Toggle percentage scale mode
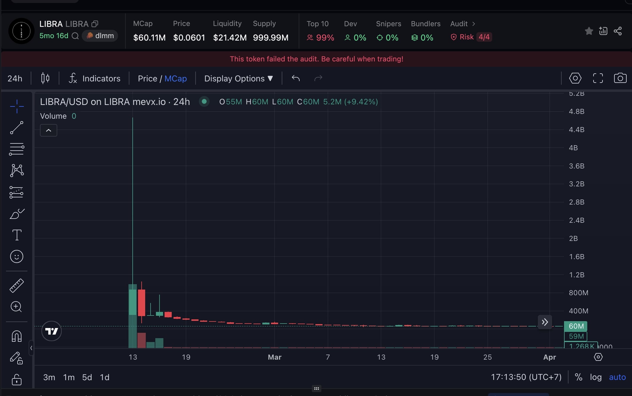This screenshot has width=632, height=396. (579, 377)
